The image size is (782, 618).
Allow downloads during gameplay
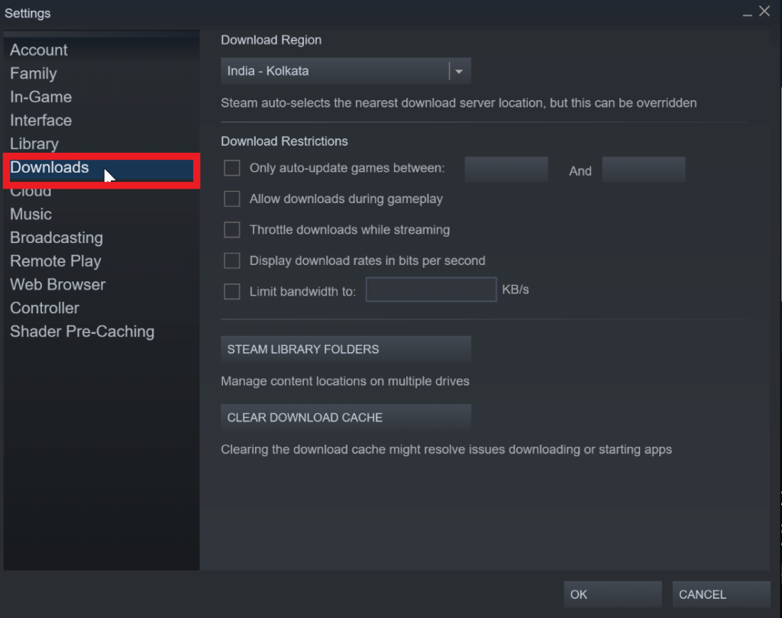[231, 199]
